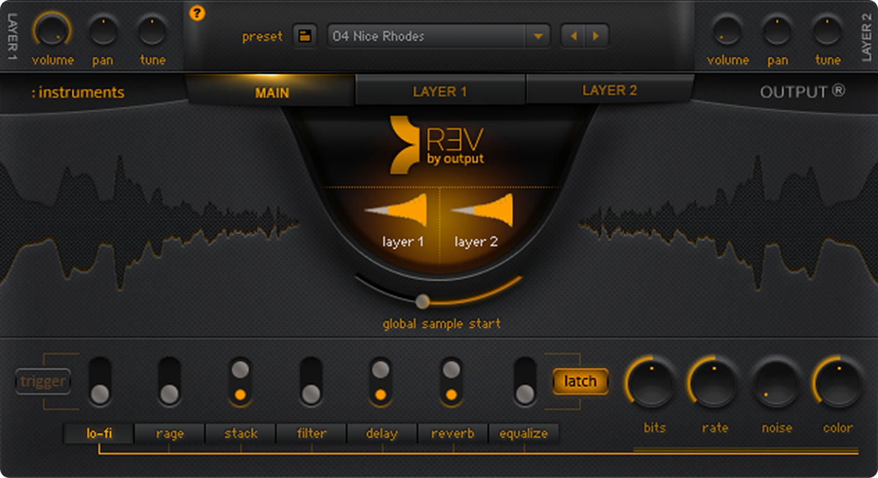The width and height of the screenshot is (878, 478).
Task: Click the Layer 2 tune knob
Action: coord(827,30)
